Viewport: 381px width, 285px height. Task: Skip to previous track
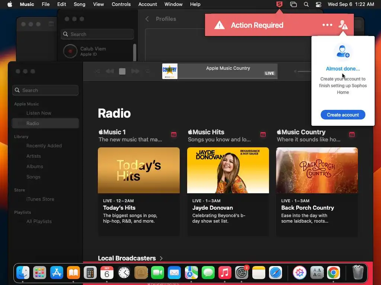pyautogui.click(x=110, y=71)
